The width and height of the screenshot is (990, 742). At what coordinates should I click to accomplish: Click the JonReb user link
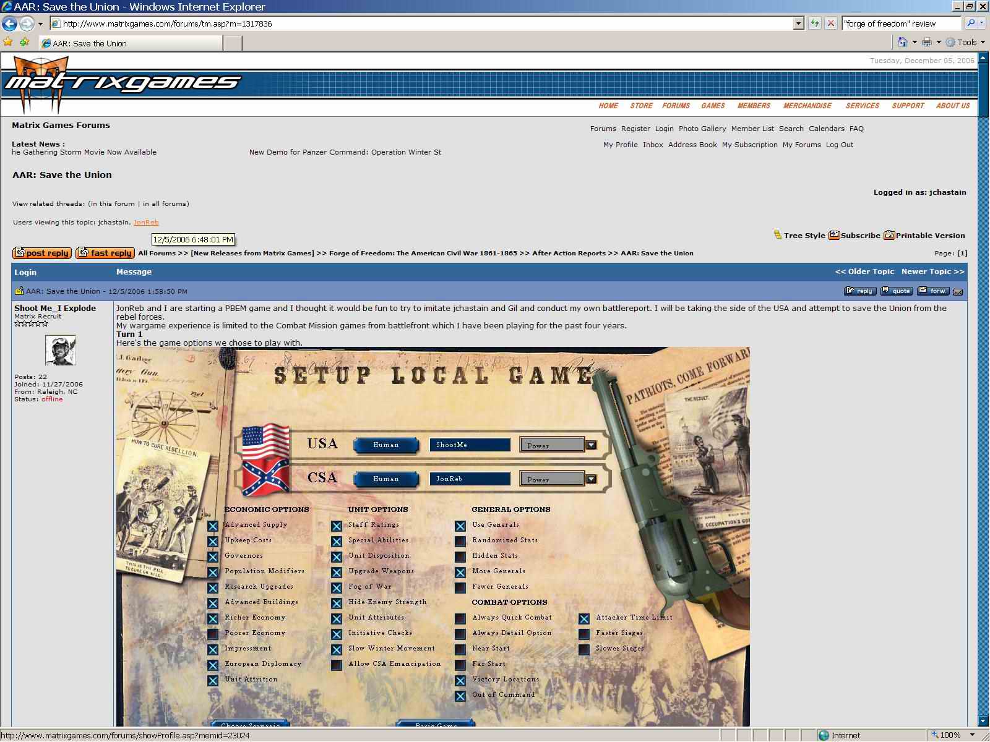tap(146, 222)
